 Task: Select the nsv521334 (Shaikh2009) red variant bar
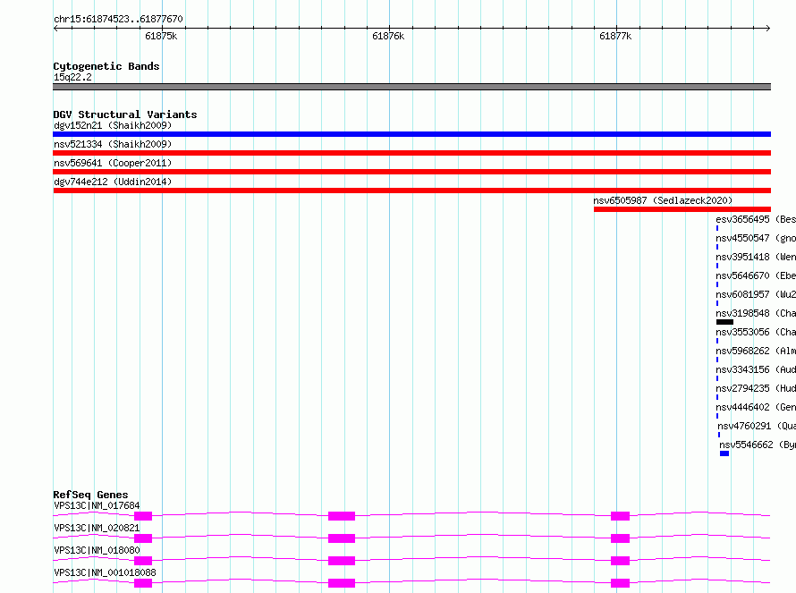tap(411, 153)
